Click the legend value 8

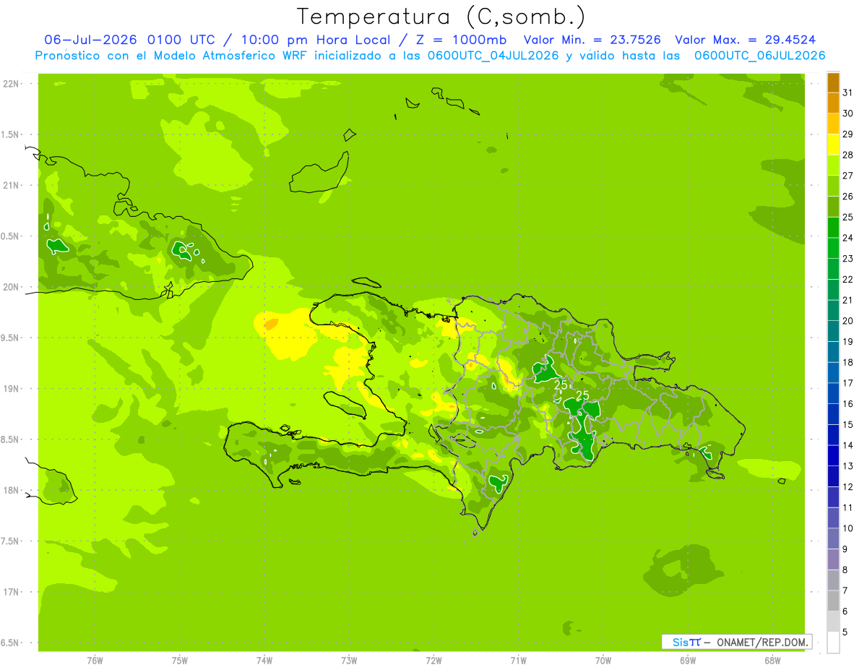(845, 570)
